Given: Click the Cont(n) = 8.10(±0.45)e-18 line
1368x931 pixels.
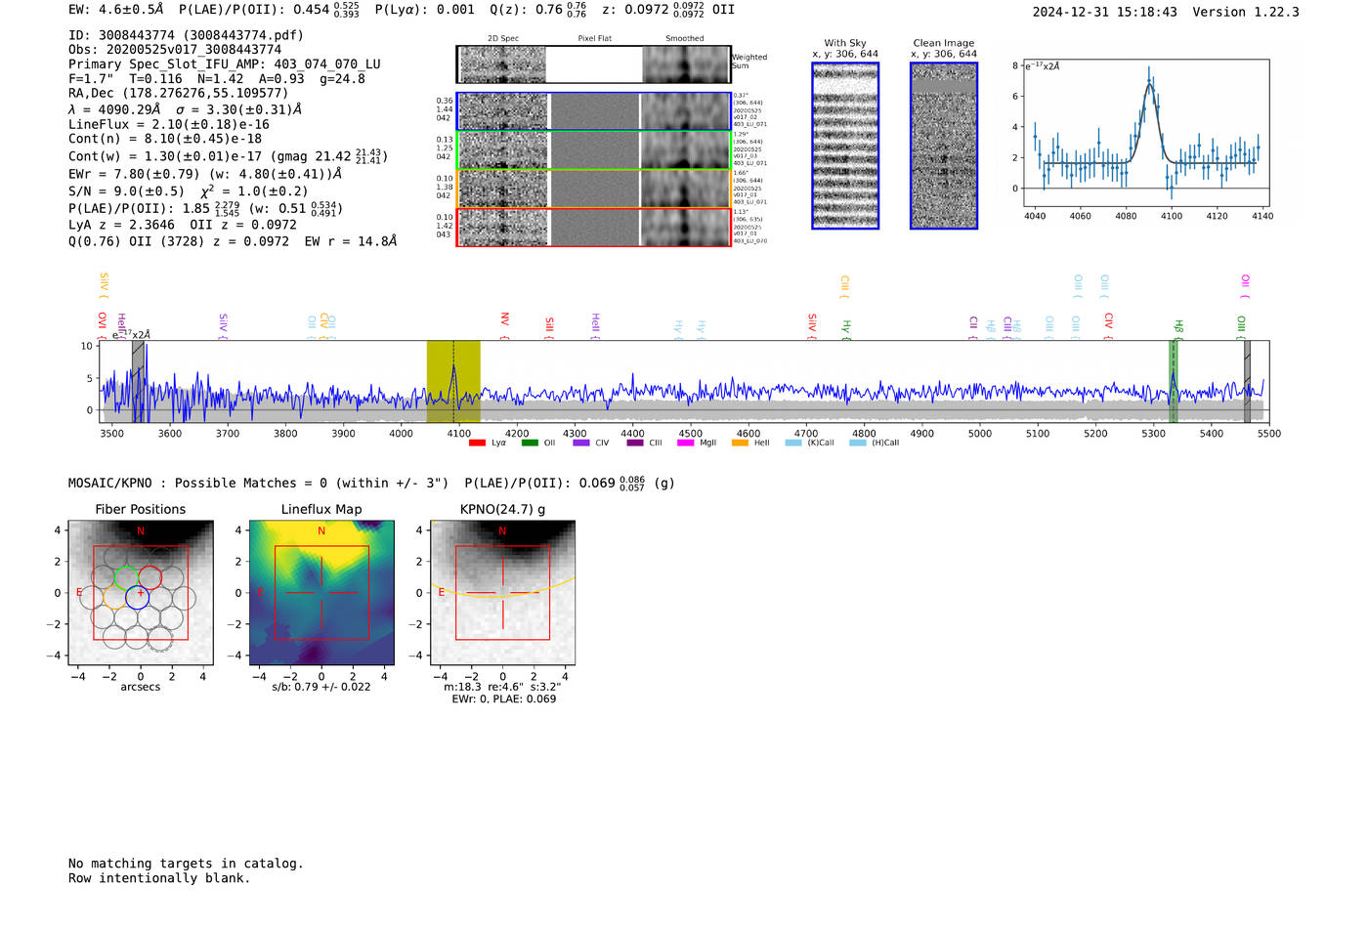Looking at the screenshot, I should (165, 139).
